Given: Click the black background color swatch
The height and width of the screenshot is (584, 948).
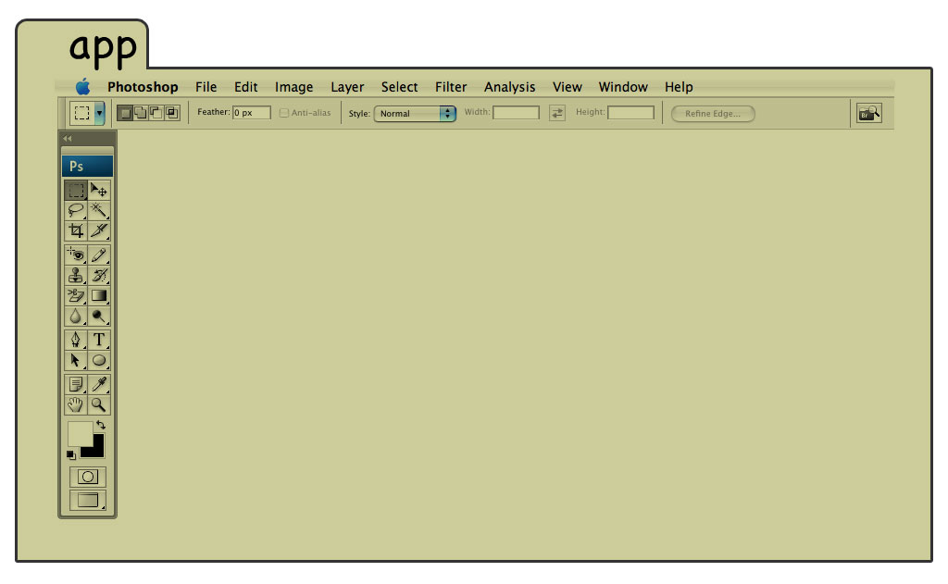Looking at the screenshot, I should pyautogui.click(x=95, y=449).
